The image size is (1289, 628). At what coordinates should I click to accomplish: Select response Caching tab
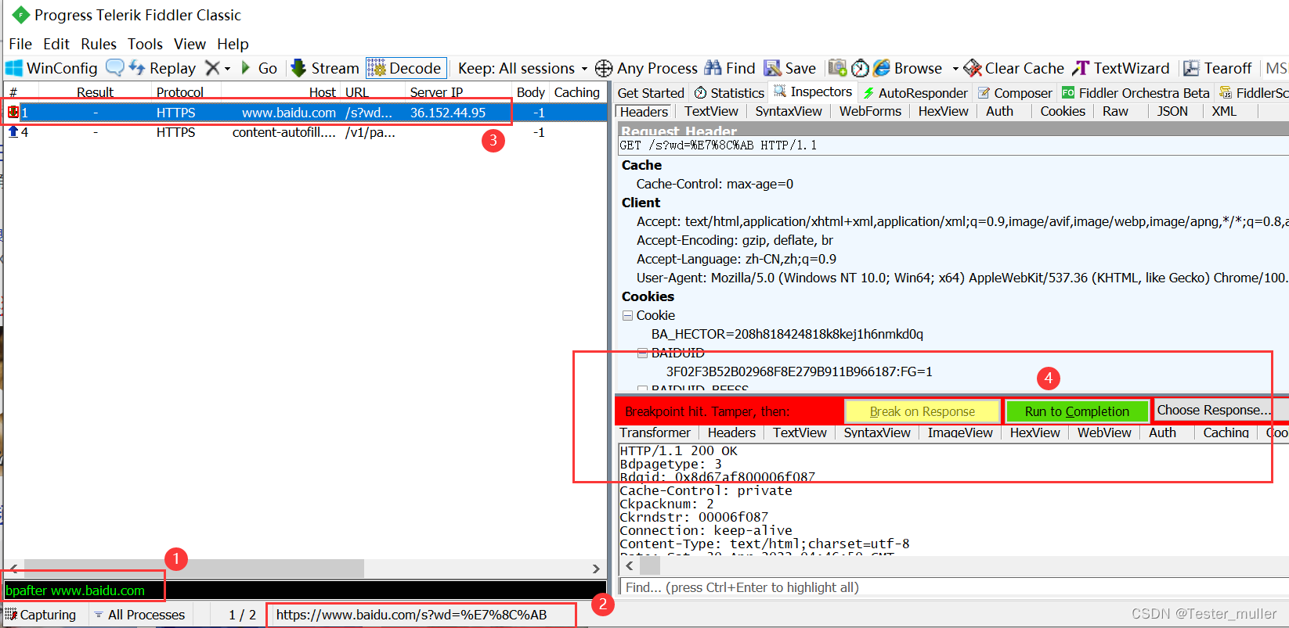(x=1226, y=432)
